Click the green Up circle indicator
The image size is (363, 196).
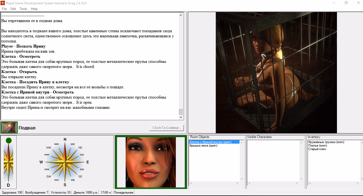(9, 140)
